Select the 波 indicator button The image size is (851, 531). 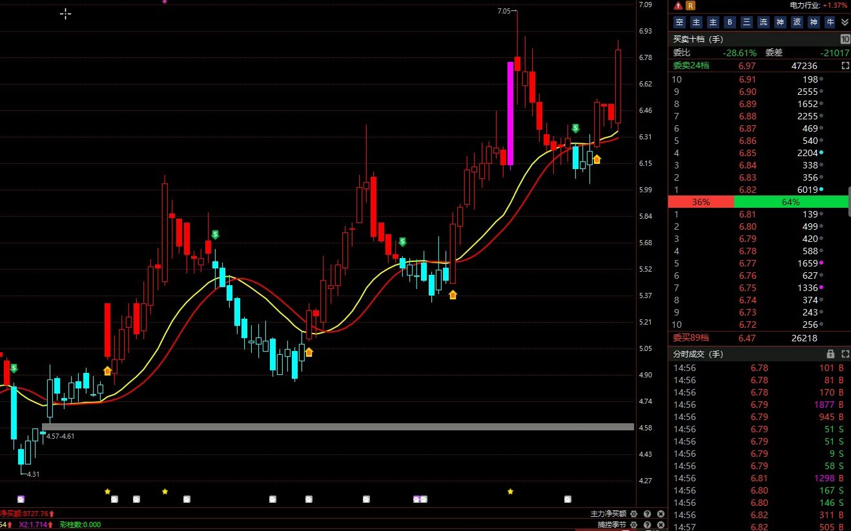[x=797, y=22]
